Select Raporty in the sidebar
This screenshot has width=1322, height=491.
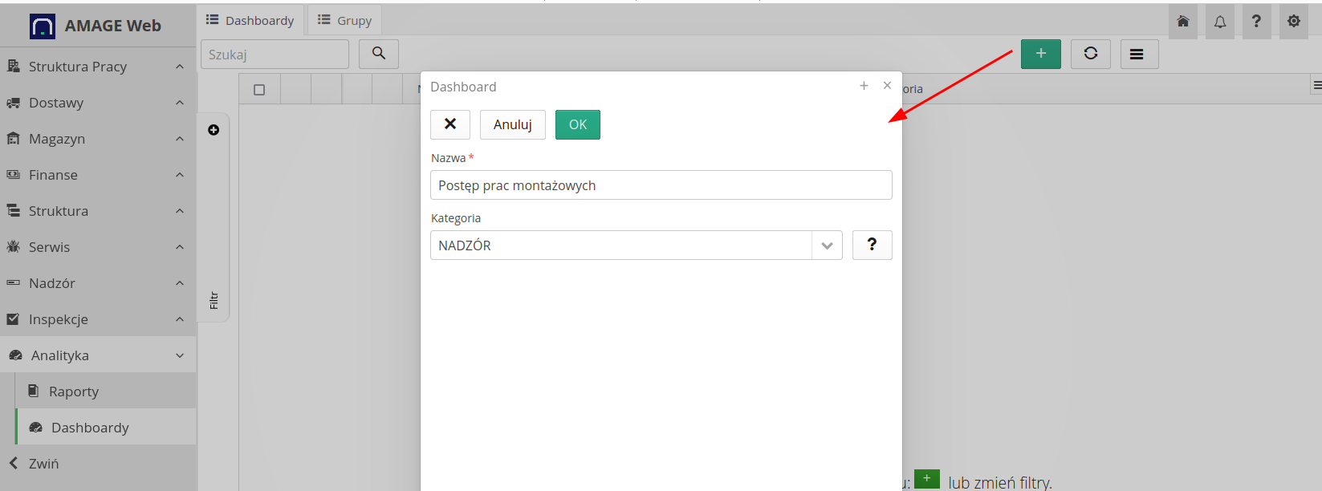click(74, 392)
